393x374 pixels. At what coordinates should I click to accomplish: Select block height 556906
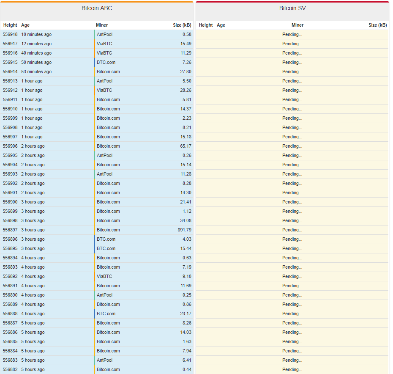click(x=10, y=146)
